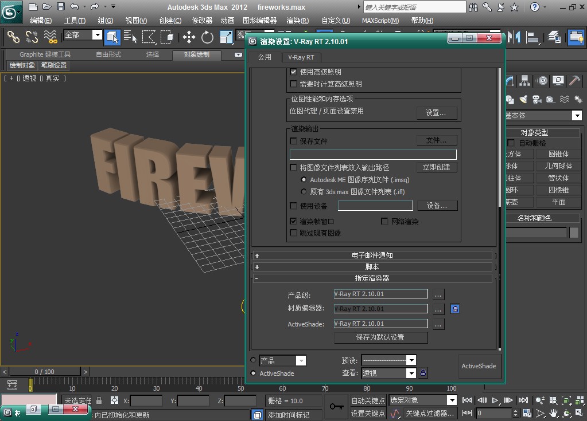Select legacy 3ds max .ifl radio option
Image resolution: width=587 pixels, height=421 pixels.
click(x=304, y=192)
